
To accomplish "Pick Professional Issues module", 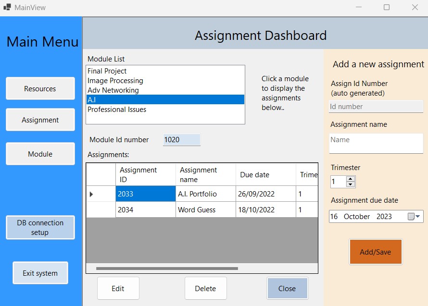I will (117, 110).
